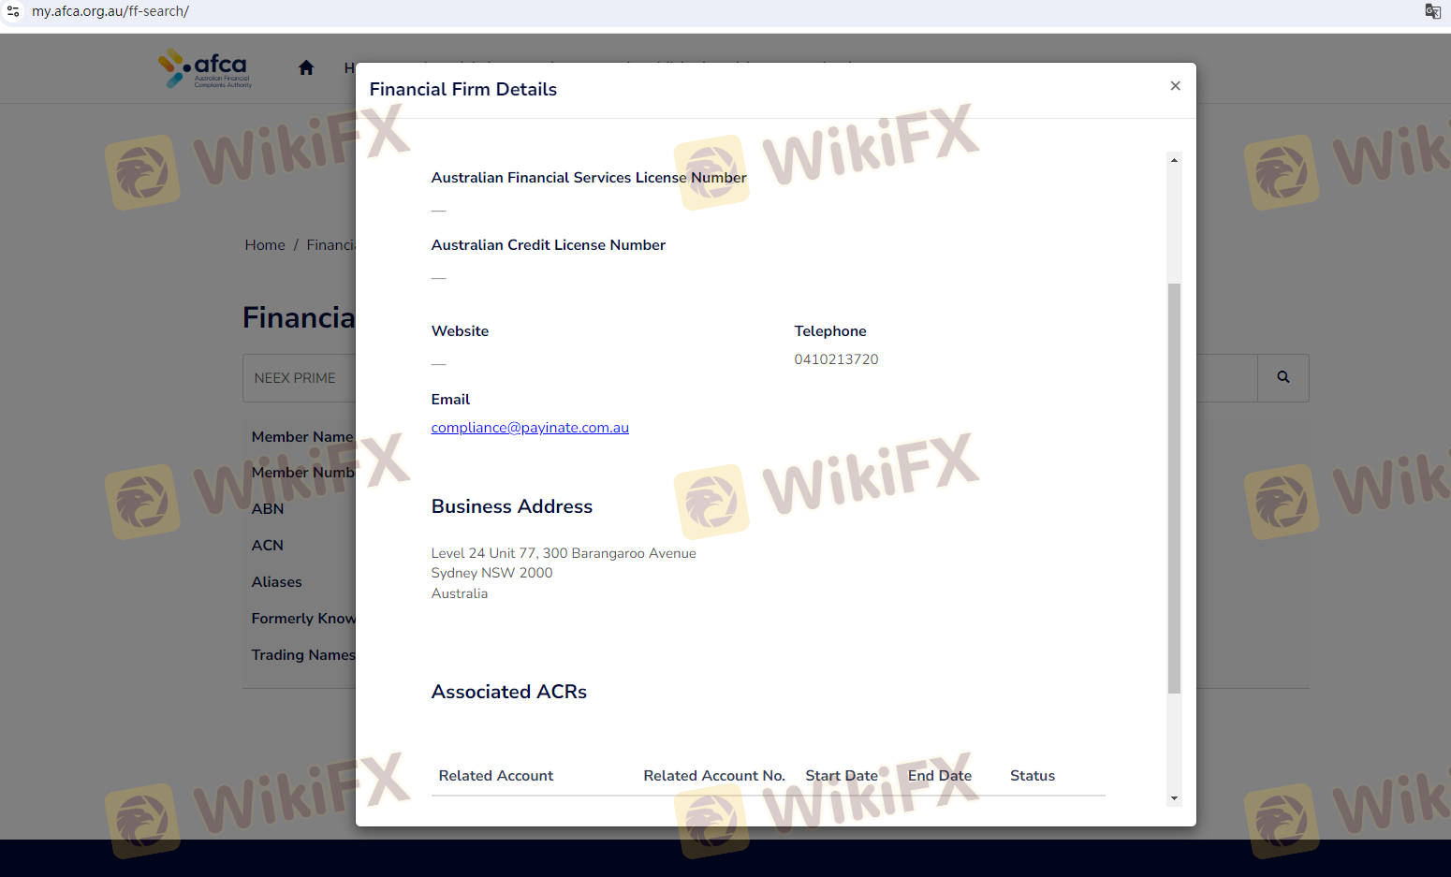Image resolution: width=1451 pixels, height=877 pixels.
Task: Click the Status column header
Action: 1032,776
